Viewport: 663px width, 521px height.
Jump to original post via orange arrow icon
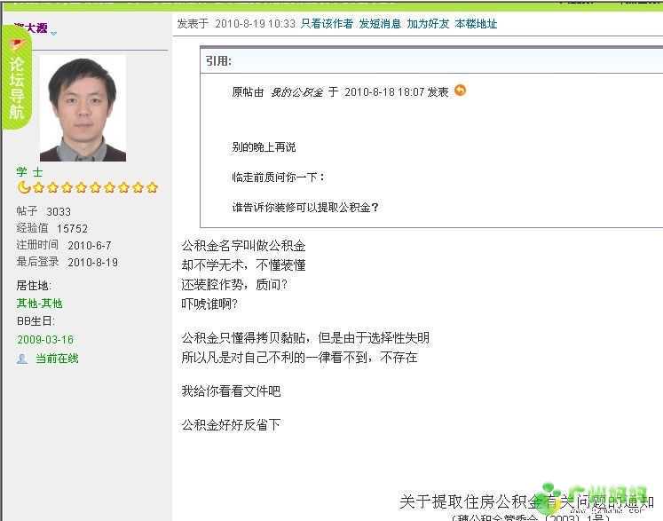click(460, 91)
